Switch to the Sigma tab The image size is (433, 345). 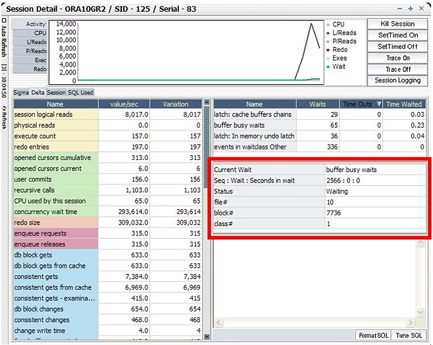(21, 93)
